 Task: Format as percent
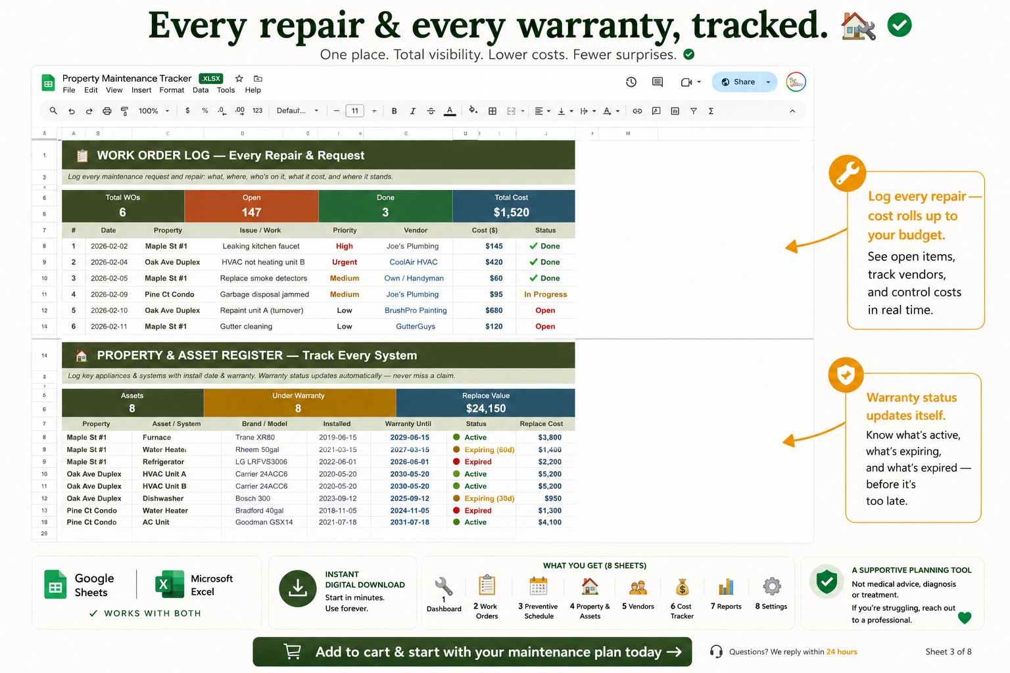(205, 111)
